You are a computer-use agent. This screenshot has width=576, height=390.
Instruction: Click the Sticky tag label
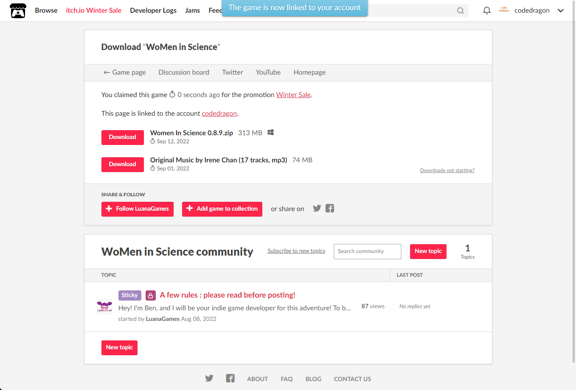tap(129, 295)
